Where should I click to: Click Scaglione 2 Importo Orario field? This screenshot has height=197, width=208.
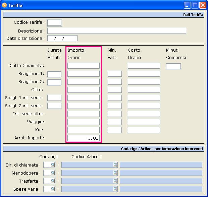84,82
